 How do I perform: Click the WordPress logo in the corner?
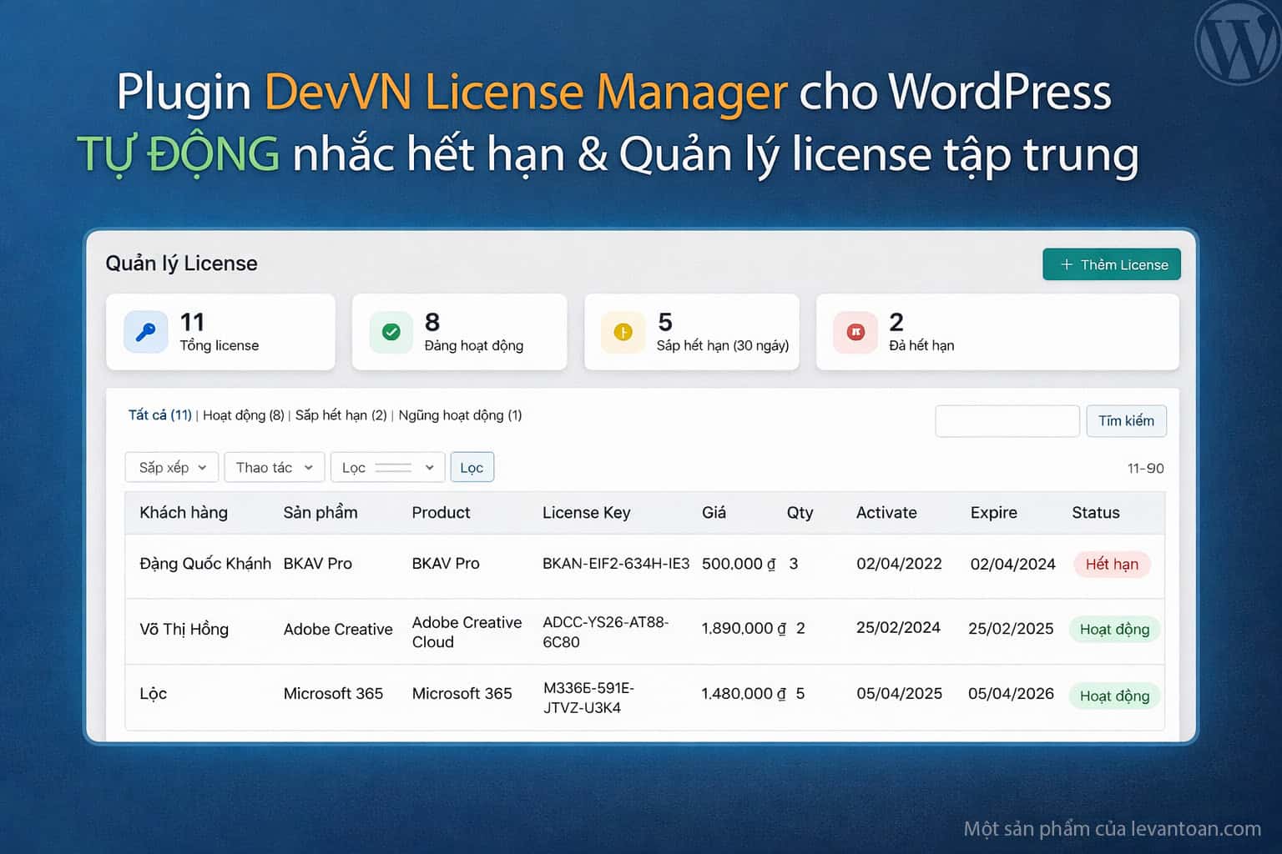click(x=1238, y=42)
